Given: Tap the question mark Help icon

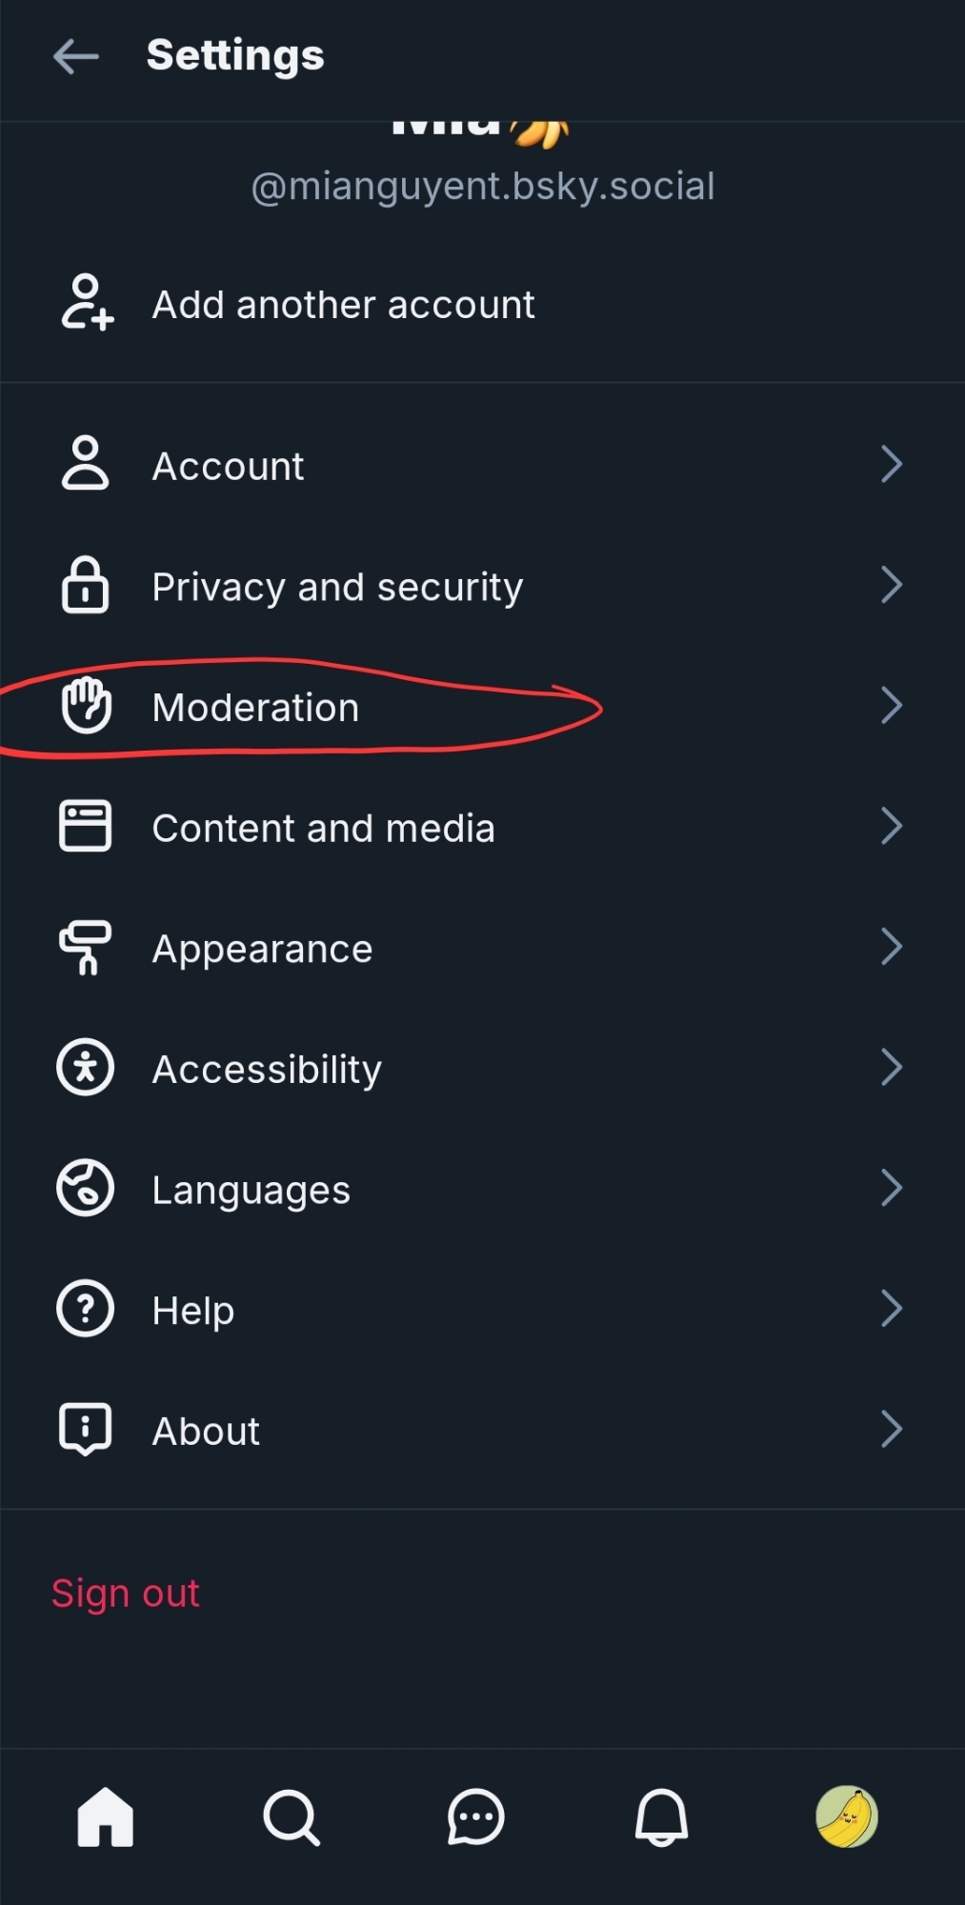Looking at the screenshot, I should tap(86, 1310).
